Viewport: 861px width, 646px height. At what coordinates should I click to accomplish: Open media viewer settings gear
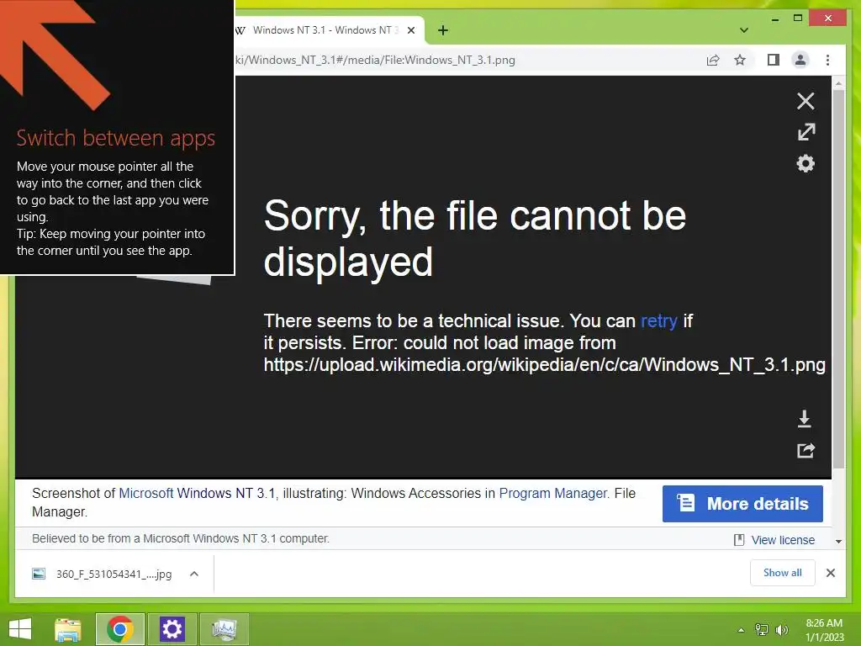[806, 164]
